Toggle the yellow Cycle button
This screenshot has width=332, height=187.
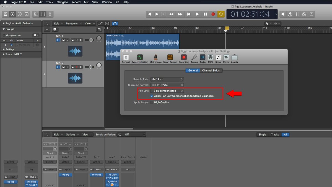(x=221, y=14)
